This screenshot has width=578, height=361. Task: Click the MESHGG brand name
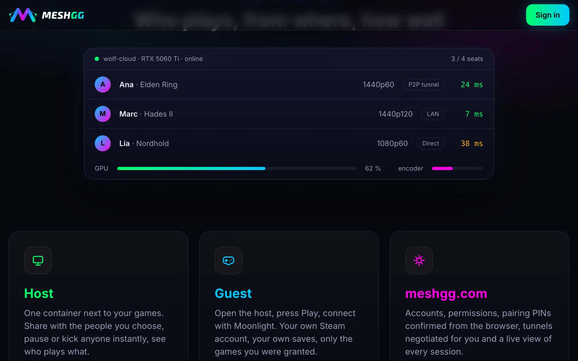(63, 15)
